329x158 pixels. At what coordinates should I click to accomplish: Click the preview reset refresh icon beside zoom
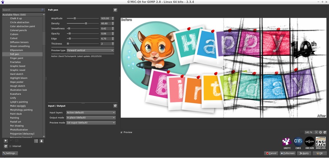(325, 132)
